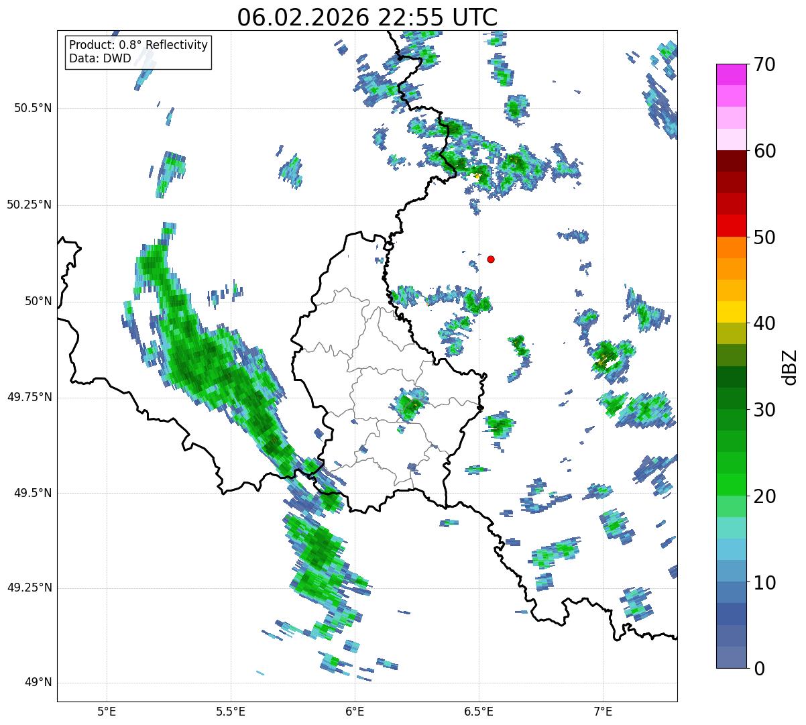Click the bright red colorbar swatch above 50
This screenshot has height=725, width=806.
(731, 226)
